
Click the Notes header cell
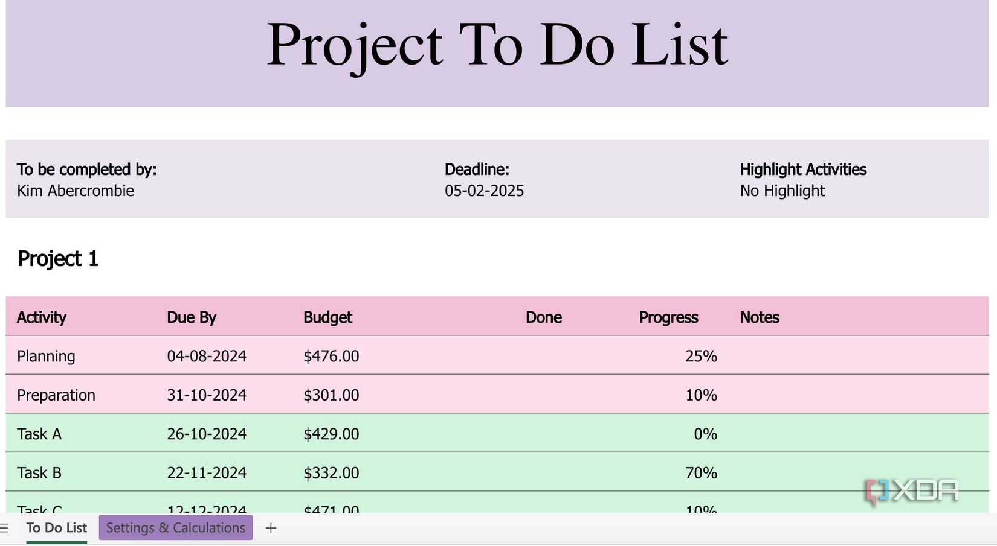point(760,317)
